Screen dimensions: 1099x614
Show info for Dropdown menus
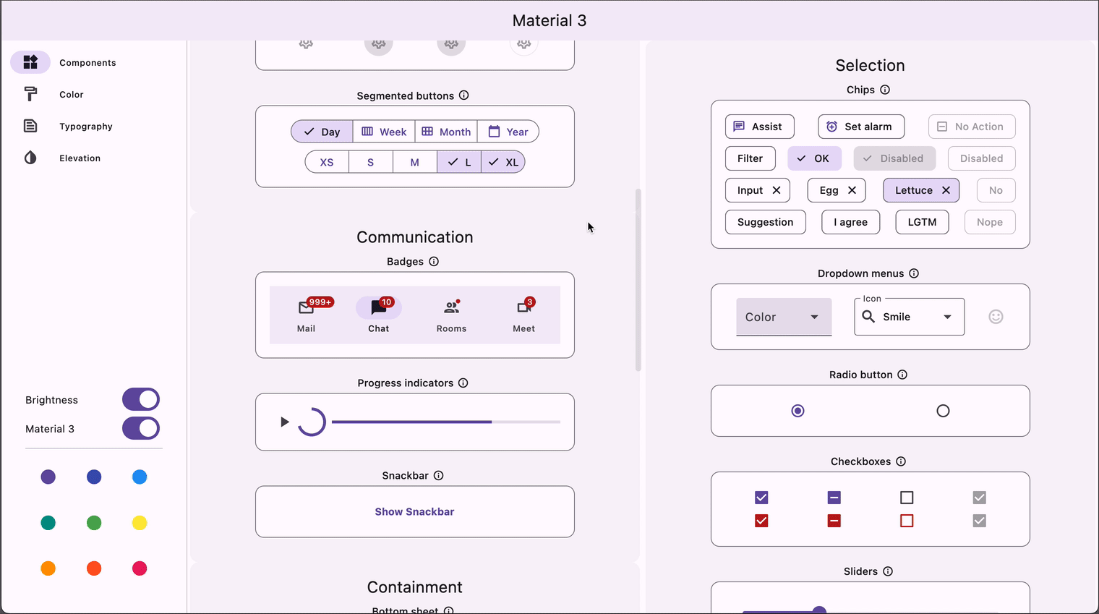[x=914, y=273]
